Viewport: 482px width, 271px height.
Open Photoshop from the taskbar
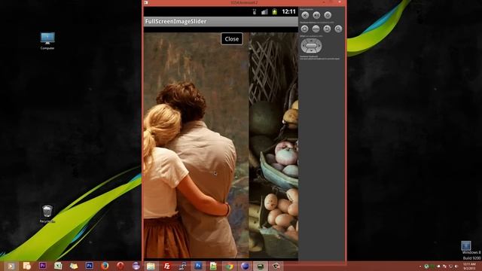pos(89,266)
